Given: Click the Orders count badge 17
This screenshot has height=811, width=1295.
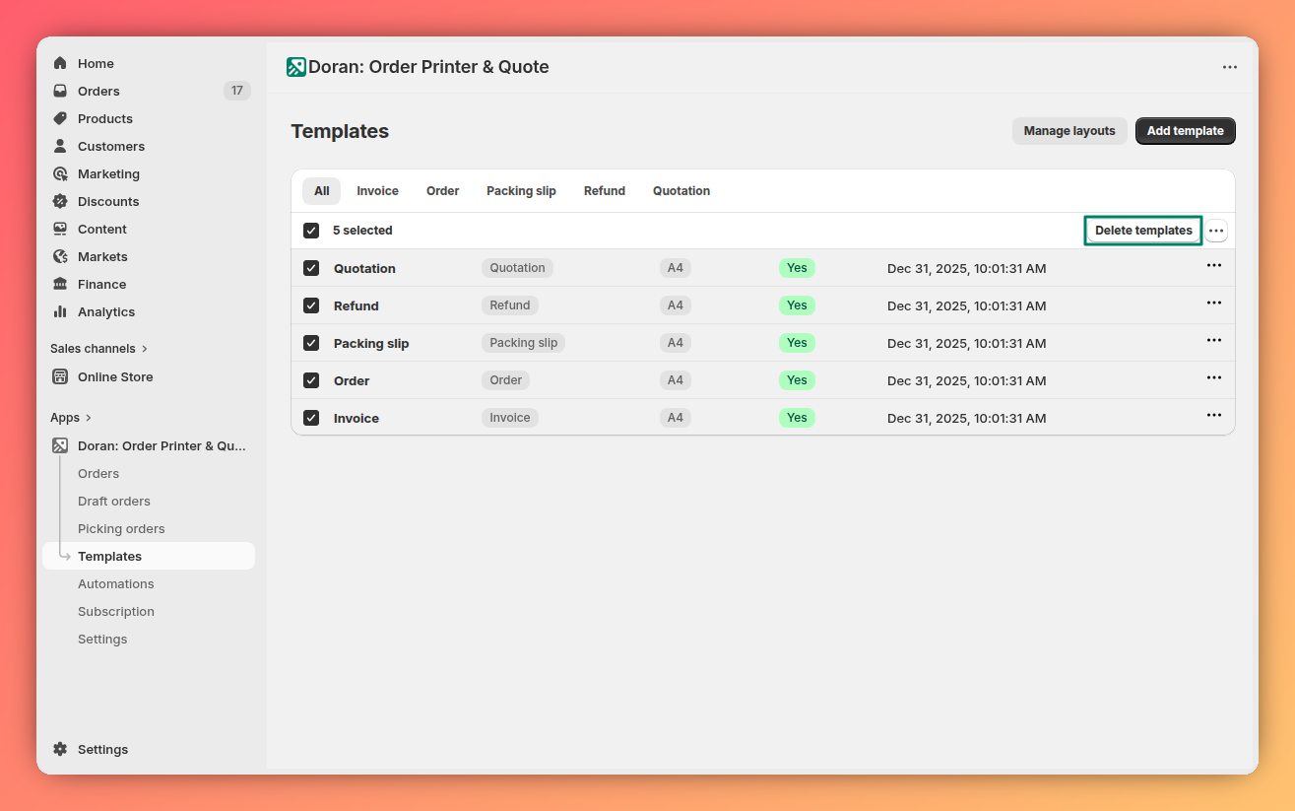Looking at the screenshot, I should tap(236, 91).
